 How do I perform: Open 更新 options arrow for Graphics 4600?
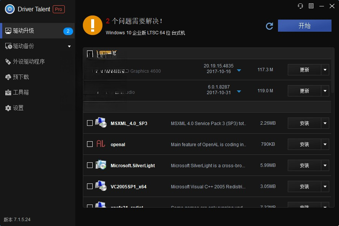325,70
